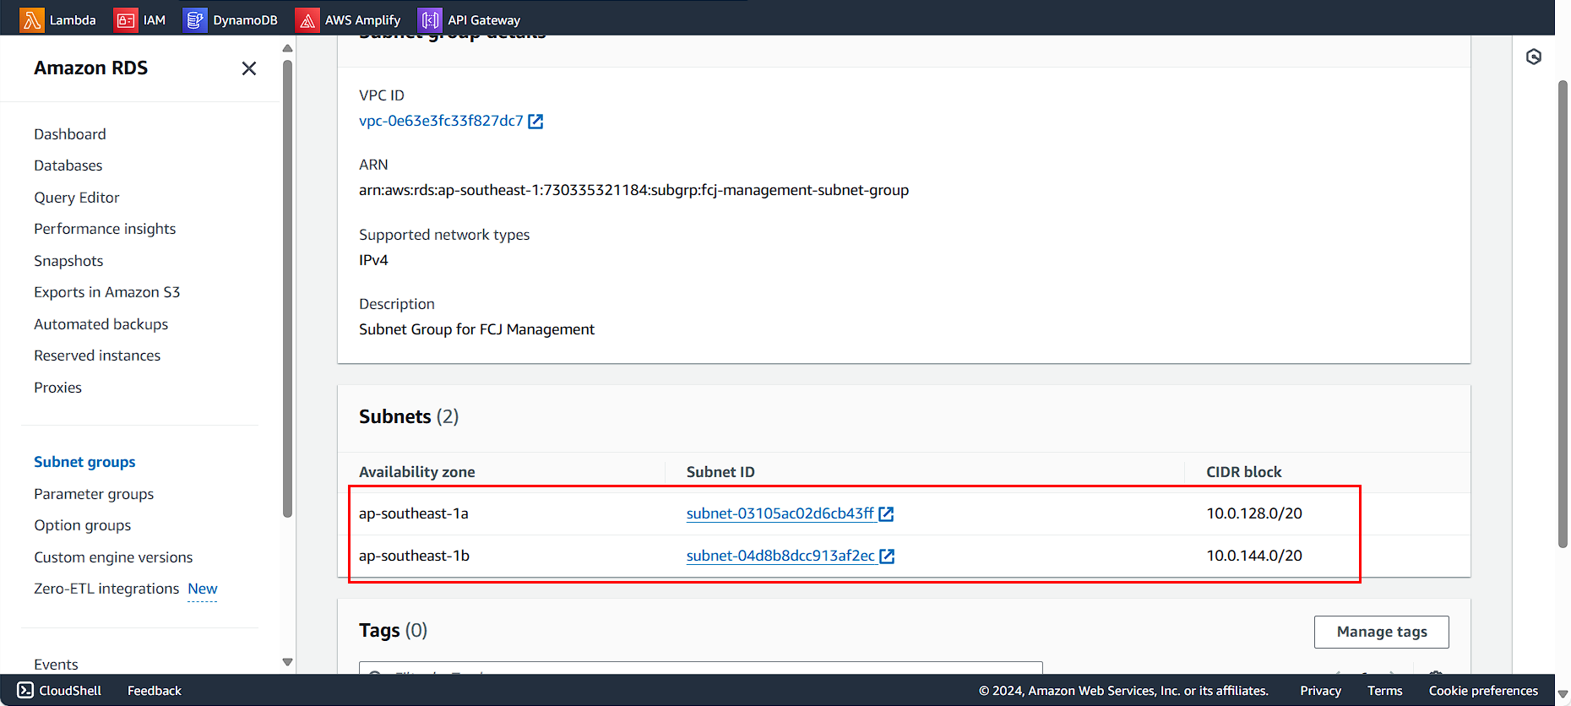Click external link icon for subnet-03105ac02d6cb43ff
The image size is (1571, 706).
[x=886, y=513]
